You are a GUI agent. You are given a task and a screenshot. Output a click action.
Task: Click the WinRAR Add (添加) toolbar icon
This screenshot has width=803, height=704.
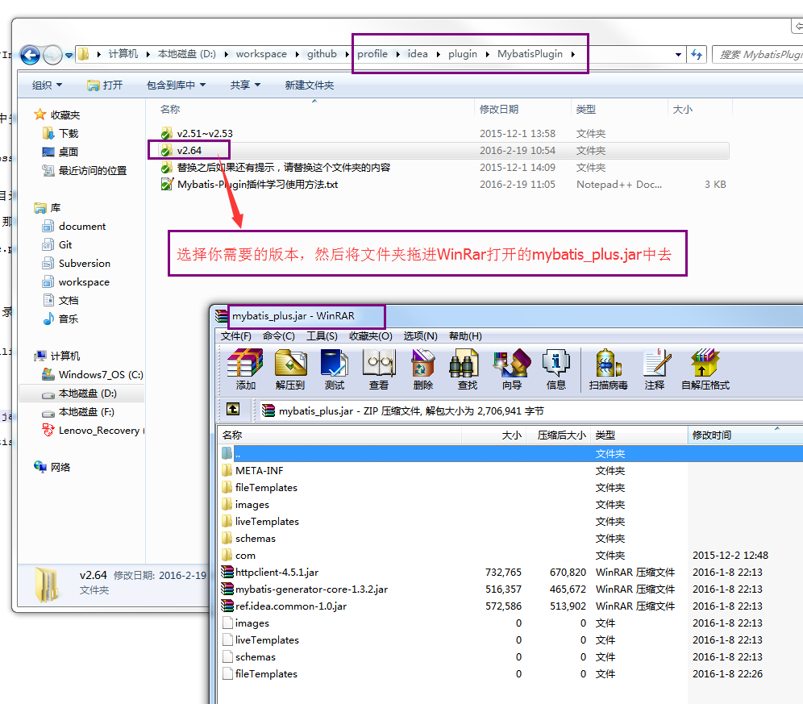click(245, 369)
